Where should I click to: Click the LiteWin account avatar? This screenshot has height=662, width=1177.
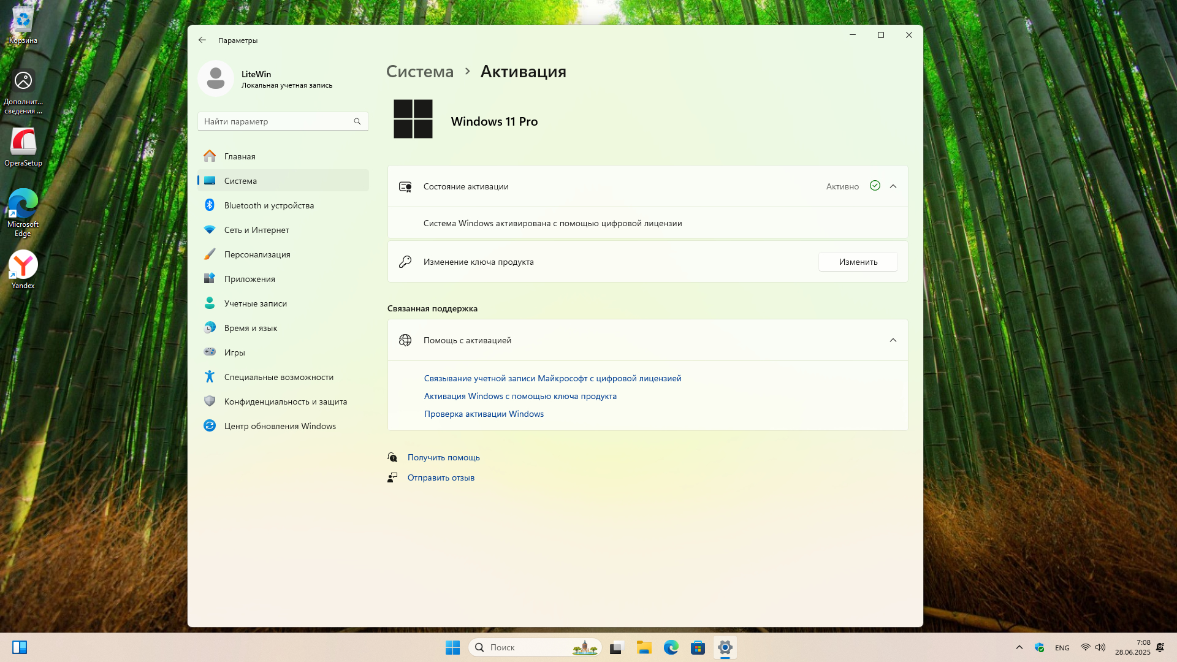[x=216, y=78]
